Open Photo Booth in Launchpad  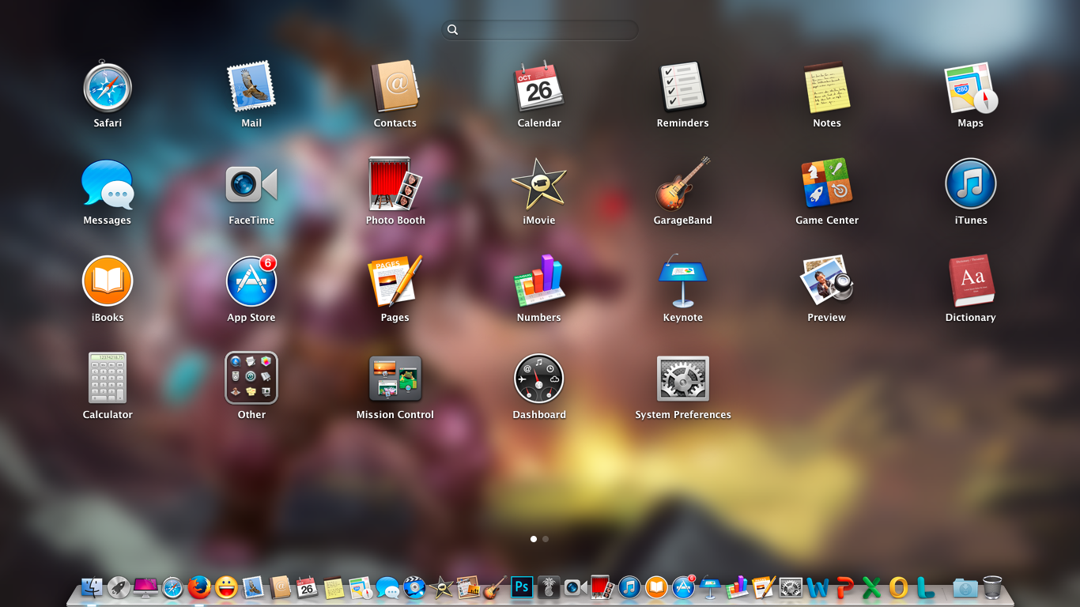[395, 183]
